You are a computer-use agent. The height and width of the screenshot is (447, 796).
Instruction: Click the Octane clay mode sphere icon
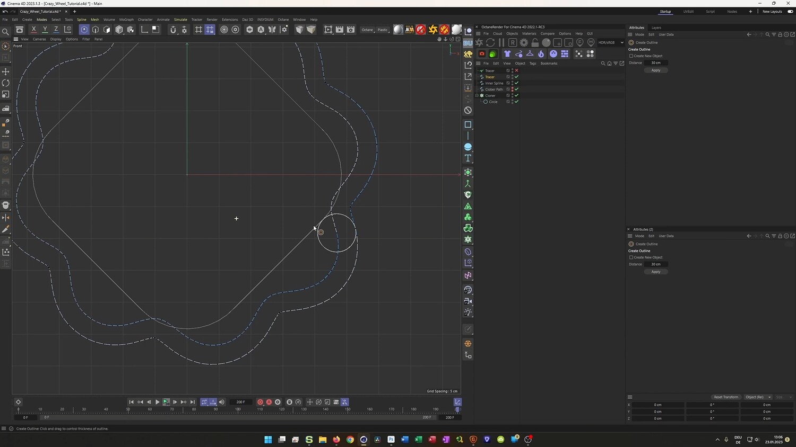tap(546, 42)
